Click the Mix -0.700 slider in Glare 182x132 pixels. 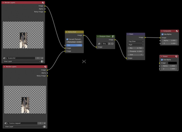(136, 48)
